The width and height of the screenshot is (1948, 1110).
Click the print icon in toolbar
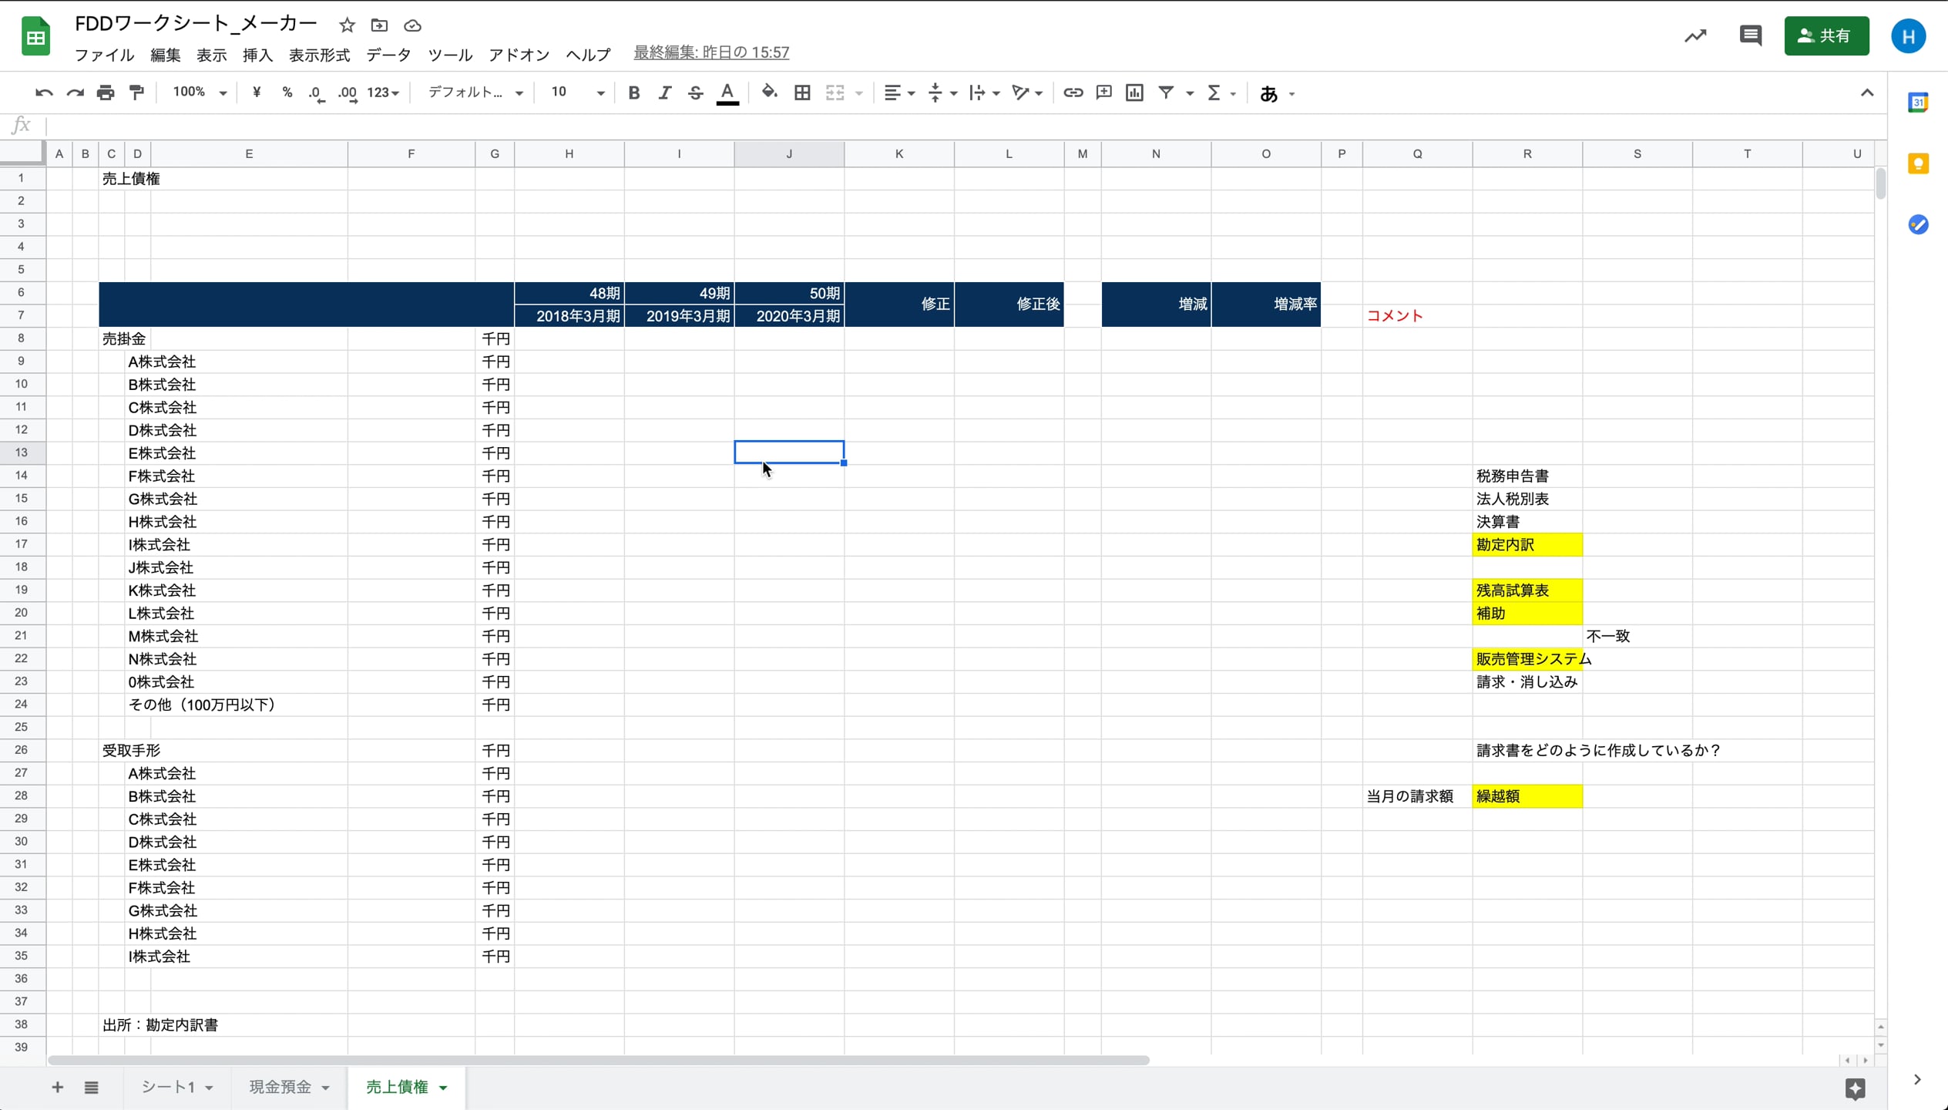106,92
